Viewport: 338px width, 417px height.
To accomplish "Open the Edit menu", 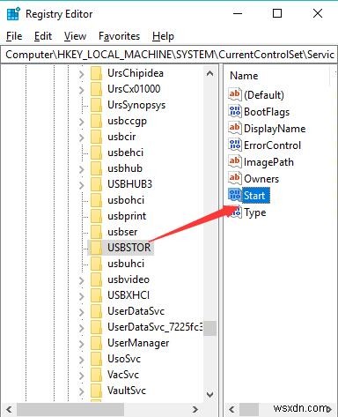I will [x=43, y=36].
